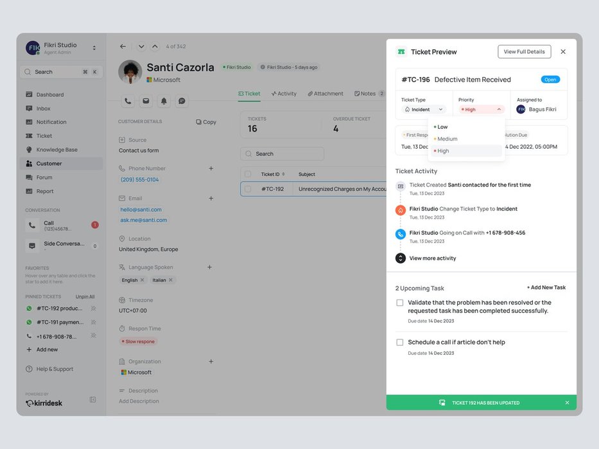This screenshot has height=449, width=599.
Task: Click the View Full Details button
Action: 524,52
